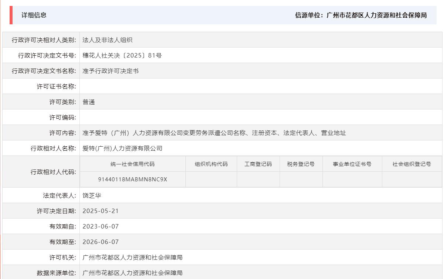Click the 社会组织登记号 column header
Viewport: 444px width, 279px height.
[x=410, y=164]
